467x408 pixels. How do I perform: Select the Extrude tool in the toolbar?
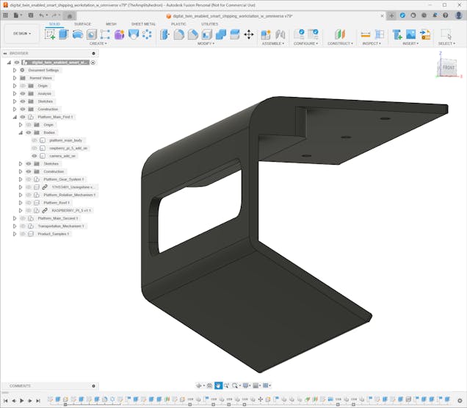tap(64, 34)
